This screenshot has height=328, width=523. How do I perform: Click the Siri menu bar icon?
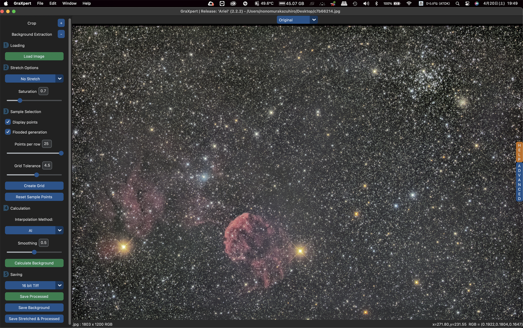coord(477,3)
